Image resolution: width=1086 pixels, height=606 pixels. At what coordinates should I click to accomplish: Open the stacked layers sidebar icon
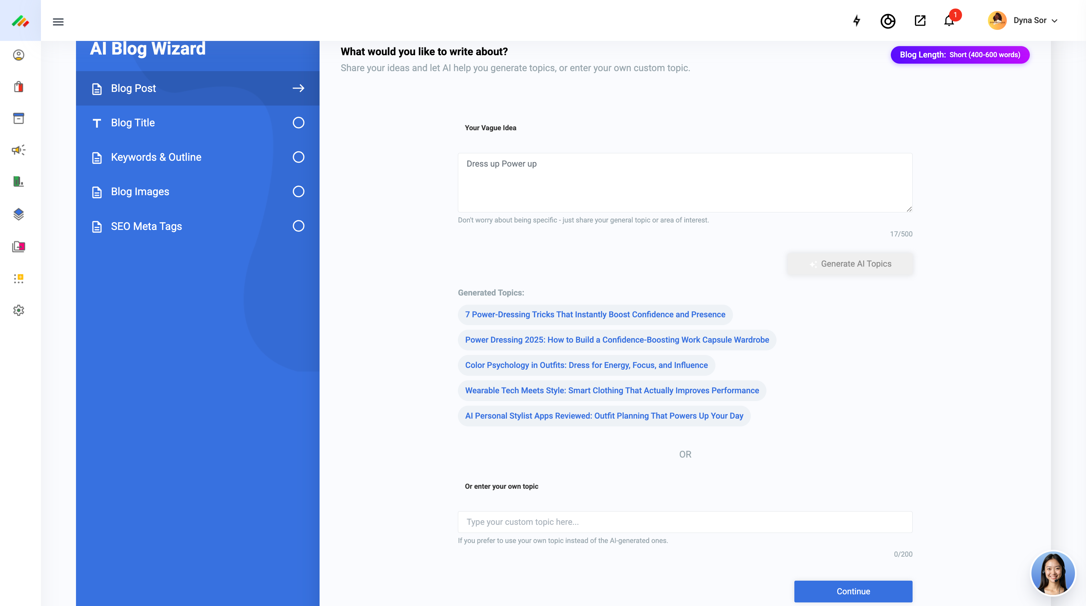tap(19, 214)
